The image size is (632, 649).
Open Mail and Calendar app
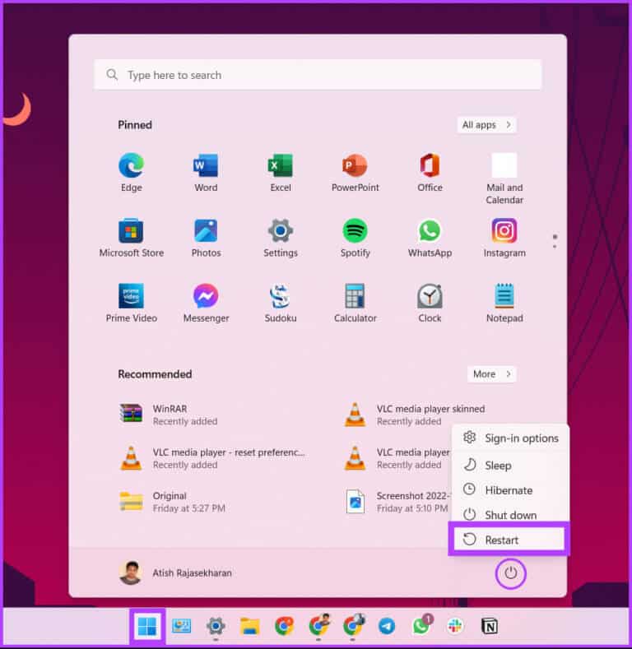point(504,178)
